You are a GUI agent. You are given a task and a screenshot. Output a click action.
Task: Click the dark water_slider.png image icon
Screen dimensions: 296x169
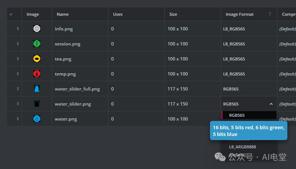(37, 104)
